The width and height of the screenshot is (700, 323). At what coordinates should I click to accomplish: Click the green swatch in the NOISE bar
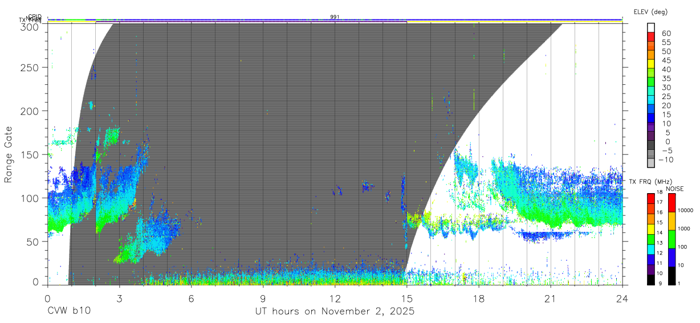coord(671,239)
